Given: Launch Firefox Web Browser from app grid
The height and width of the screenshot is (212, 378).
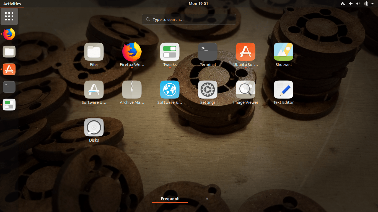Looking at the screenshot, I should point(132,52).
